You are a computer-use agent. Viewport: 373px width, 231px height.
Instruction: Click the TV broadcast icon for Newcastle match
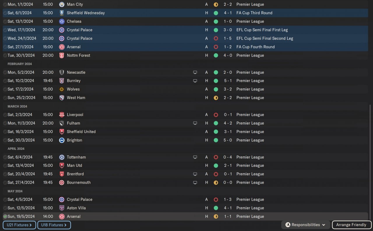[x=195, y=72]
